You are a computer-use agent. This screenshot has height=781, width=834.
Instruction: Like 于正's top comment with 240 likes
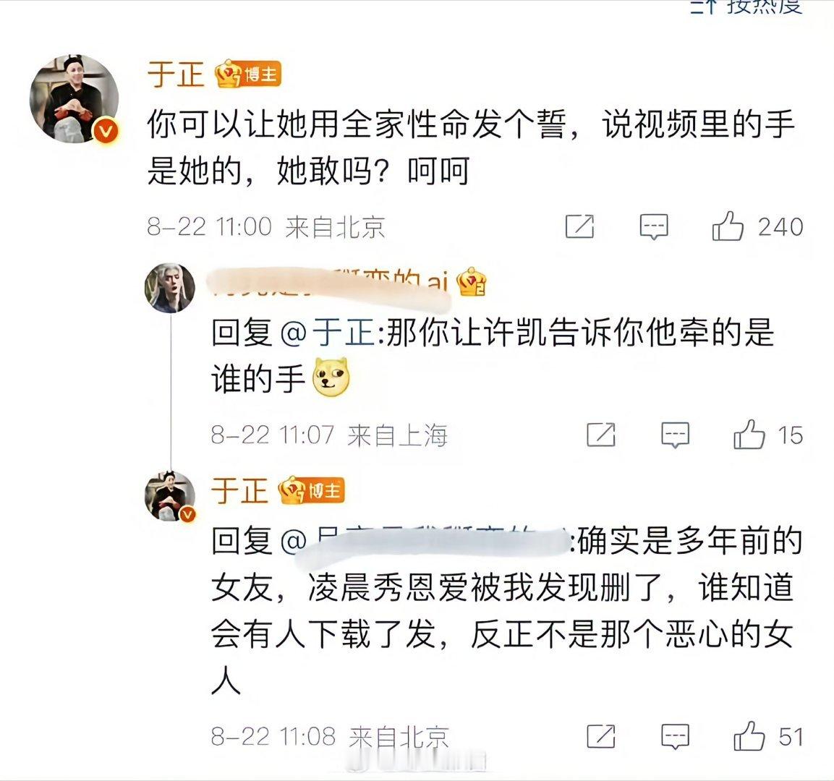pyautogui.click(x=727, y=226)
